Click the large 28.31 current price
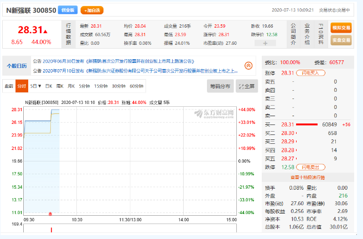The width and height of the screenshot is (363, 239). 30,30
